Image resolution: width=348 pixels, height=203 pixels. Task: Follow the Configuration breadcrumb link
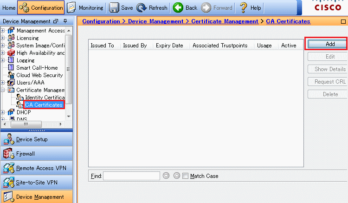[x=101, y=21]
